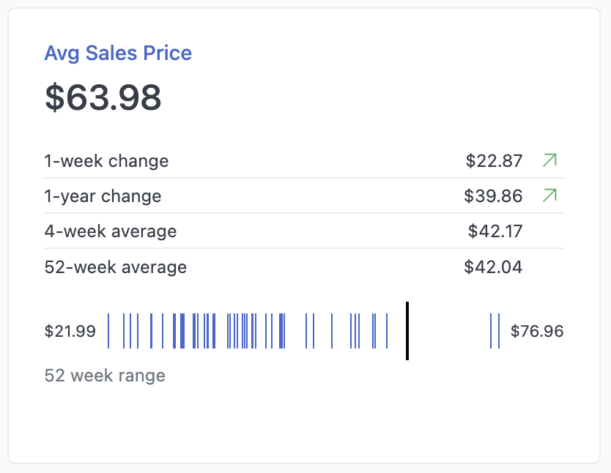Click the green arrow beside $22.87
The image size is (611, 473).
(x=549, y=160)
